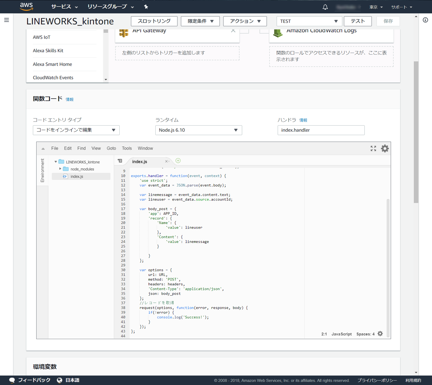Viewport: 432px width, 385px height.
Task: Open code editor settings gear
Action: pyautogui.click(x=385, y=148)
